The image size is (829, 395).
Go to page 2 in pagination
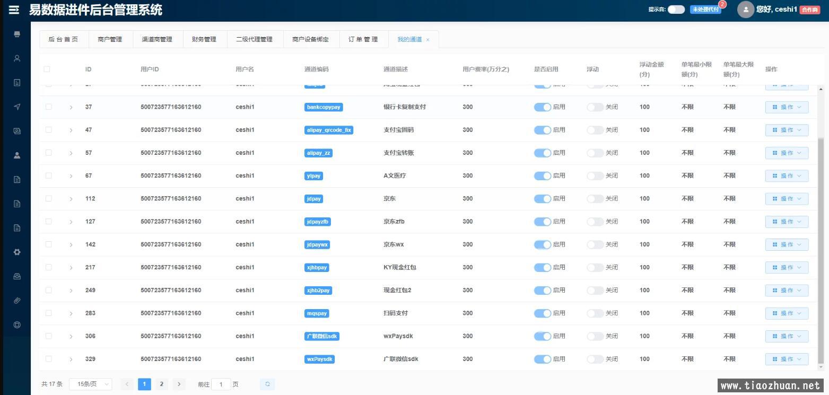161,384
